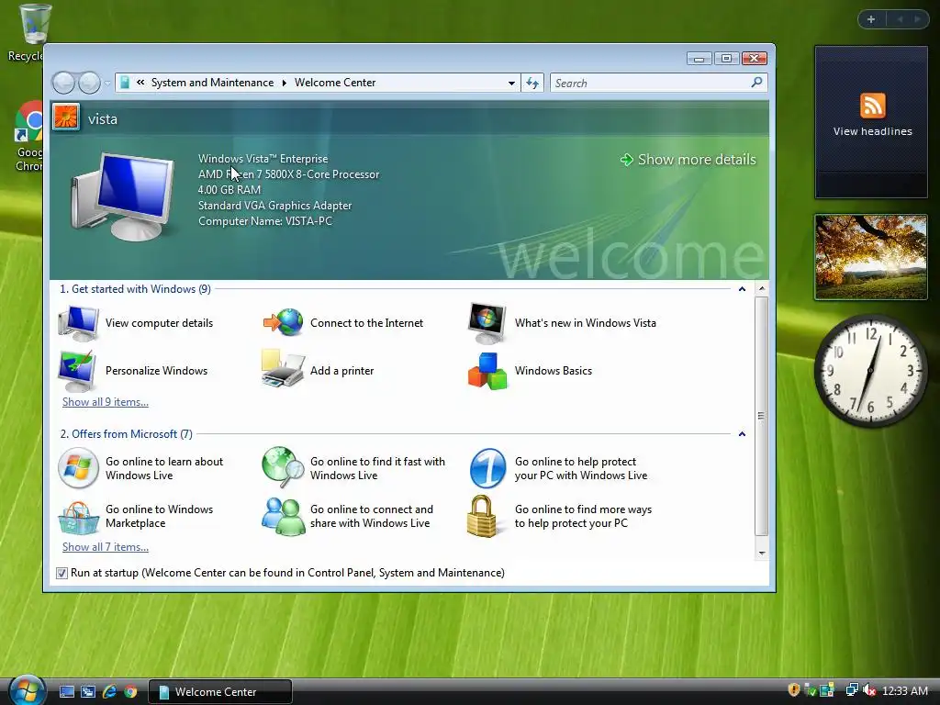Click the security shield tray icon

(793, 690)
